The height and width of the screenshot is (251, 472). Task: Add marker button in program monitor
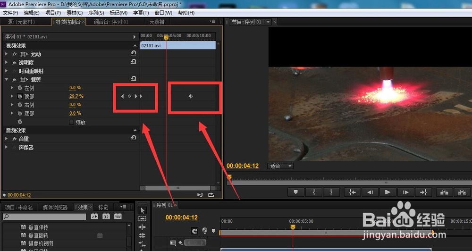click(x=295, y=192)
